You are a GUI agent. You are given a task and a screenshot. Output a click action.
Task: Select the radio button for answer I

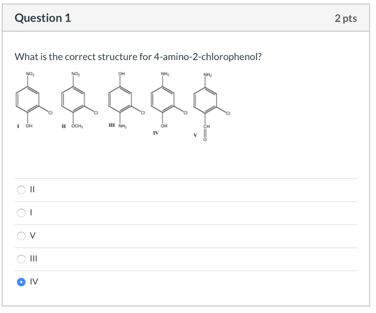21,213
